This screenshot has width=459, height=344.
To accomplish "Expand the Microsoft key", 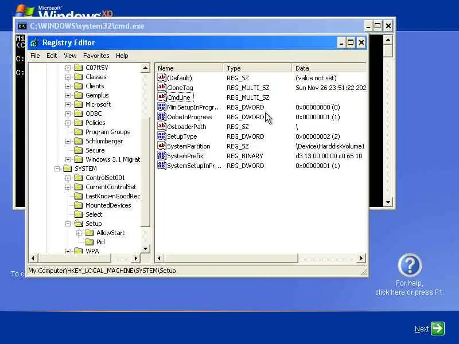I will point(68,104).
